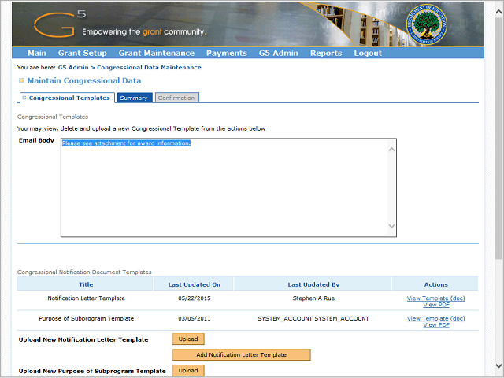This screenshot has height=378, width=504.
Task: Click the Congressional Notification Document Templates heading
Action: tap(84, 272)
